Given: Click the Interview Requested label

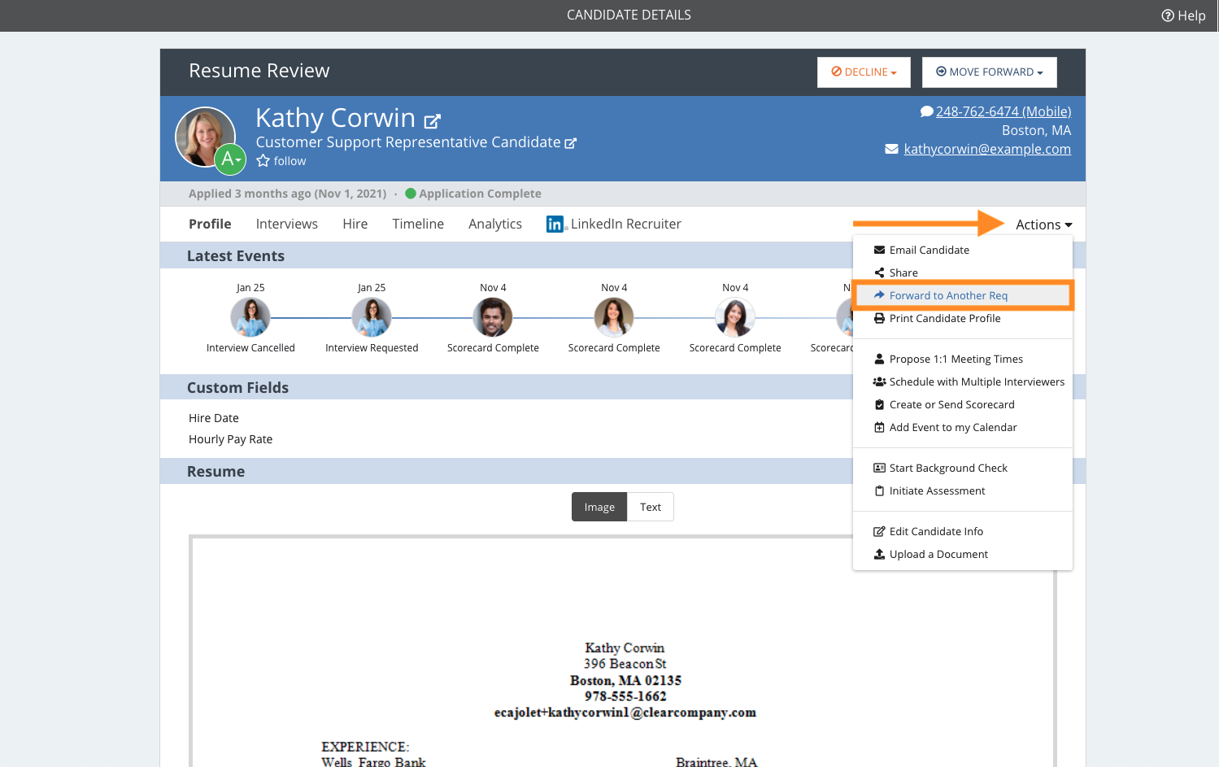Looking at the screenshot, I should click(372, 348).
